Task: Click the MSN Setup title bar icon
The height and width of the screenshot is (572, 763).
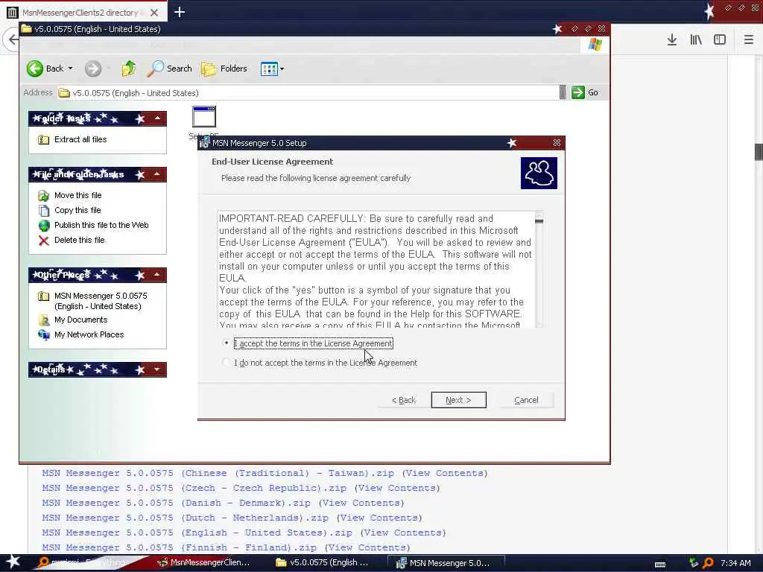Action: [x=204, y=143]
